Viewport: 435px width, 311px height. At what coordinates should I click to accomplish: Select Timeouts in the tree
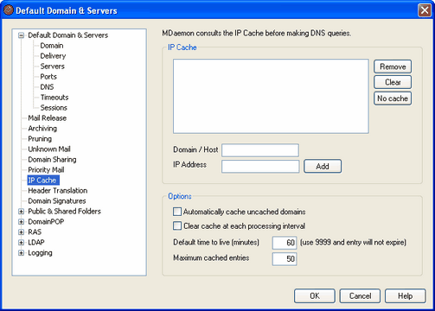coord(54,98)
